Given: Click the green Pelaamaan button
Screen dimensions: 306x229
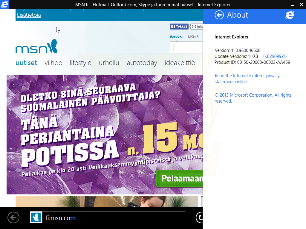Looking at the screenshot, I should point(180,178).
